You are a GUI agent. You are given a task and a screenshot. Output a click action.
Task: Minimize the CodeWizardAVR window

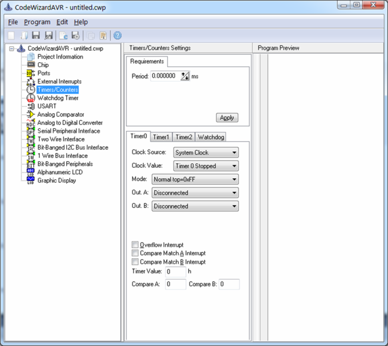(x=344, y=5)
